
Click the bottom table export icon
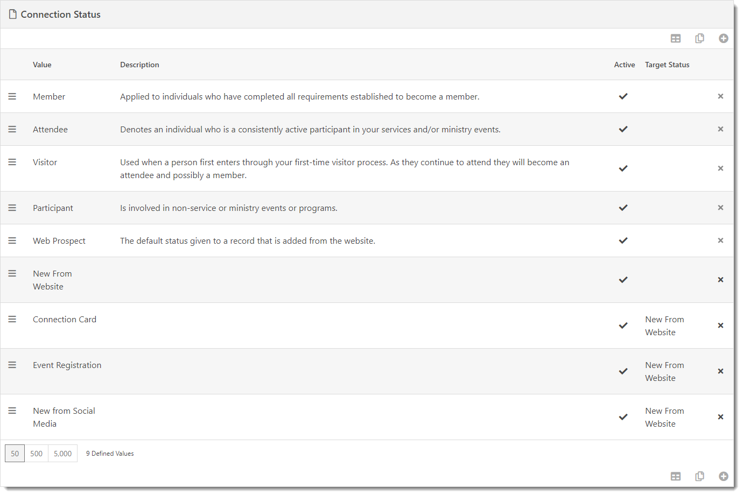coord(676,476)
